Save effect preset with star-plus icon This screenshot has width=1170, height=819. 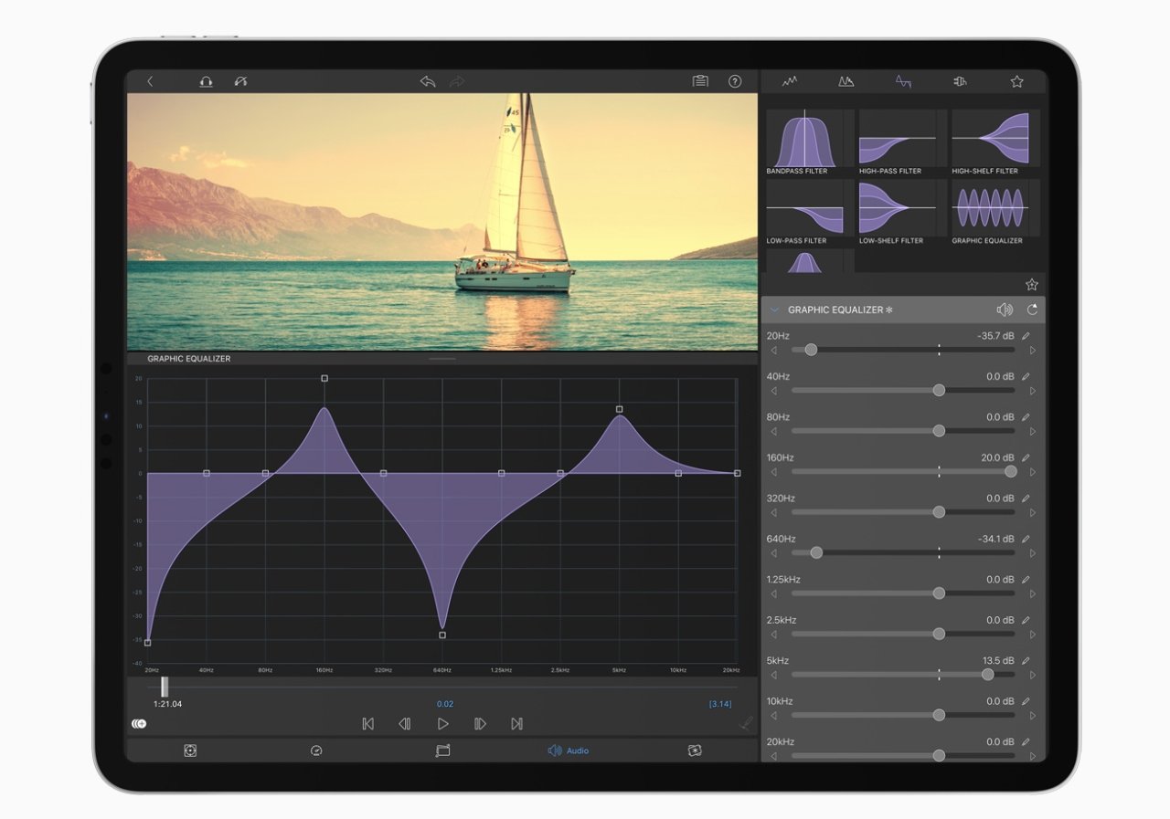coord(1032,284)
